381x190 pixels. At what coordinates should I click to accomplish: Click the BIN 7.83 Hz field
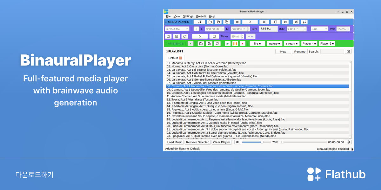[268, 28]
